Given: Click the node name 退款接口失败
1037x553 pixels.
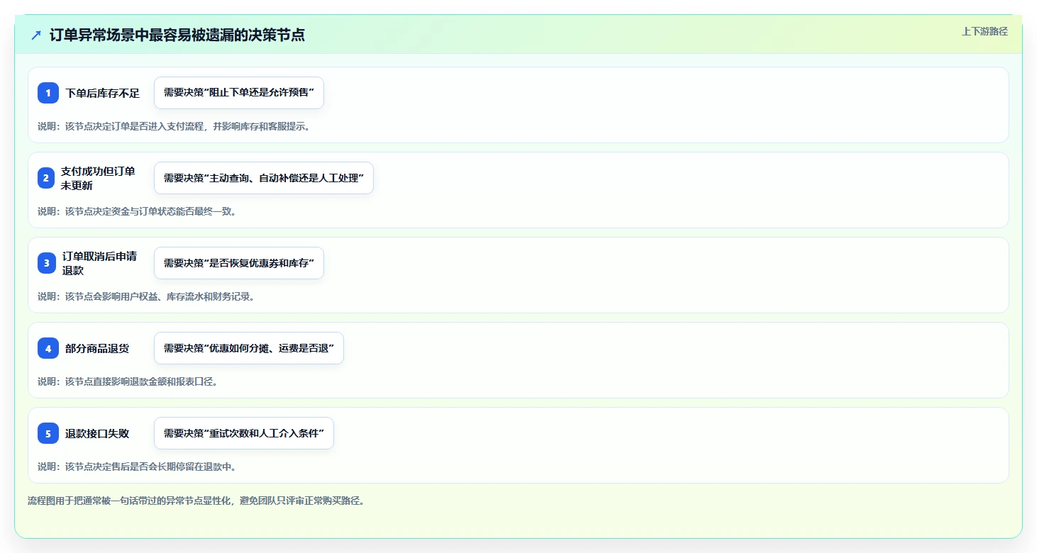Looking at the screenshot, I should (97, 433).
